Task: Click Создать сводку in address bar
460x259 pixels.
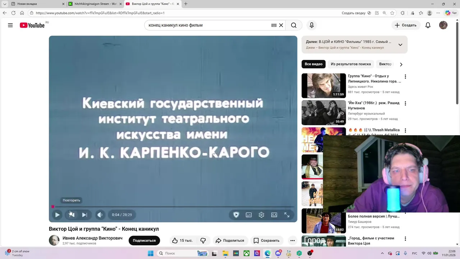Action: (x=356, y=13)
